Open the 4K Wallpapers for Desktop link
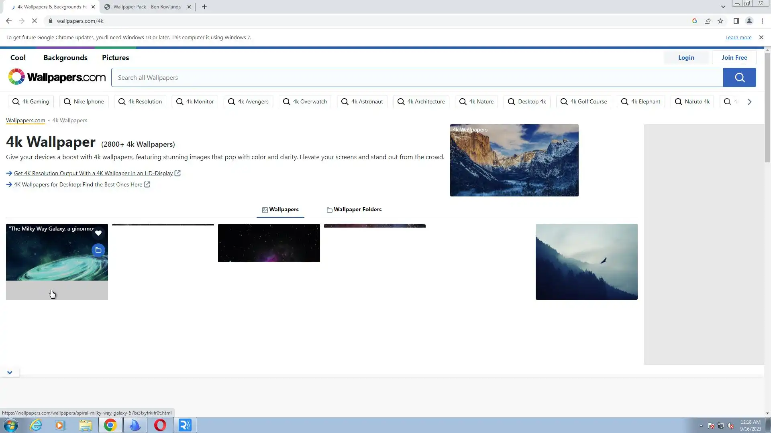This screenshot has width=771, height=433. pyautogui.click(x=78, y=184)
